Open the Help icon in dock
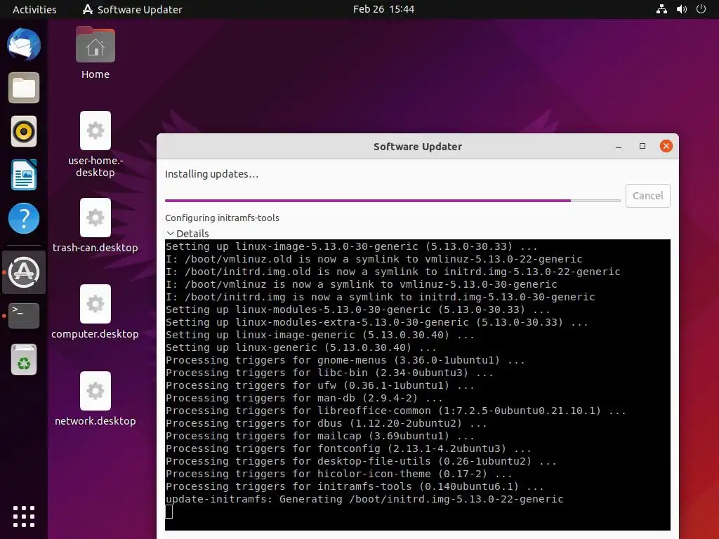Image resolution: width=719 pixels, height=539 pixels. point(24,218)
